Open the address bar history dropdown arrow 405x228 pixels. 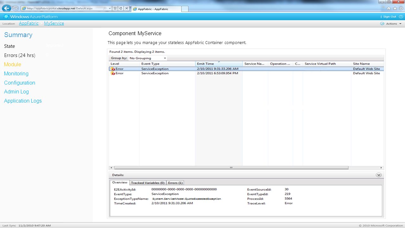(x=110, y=9)
